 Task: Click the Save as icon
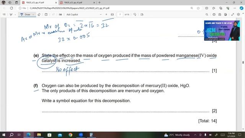click(x=225, y=15)
